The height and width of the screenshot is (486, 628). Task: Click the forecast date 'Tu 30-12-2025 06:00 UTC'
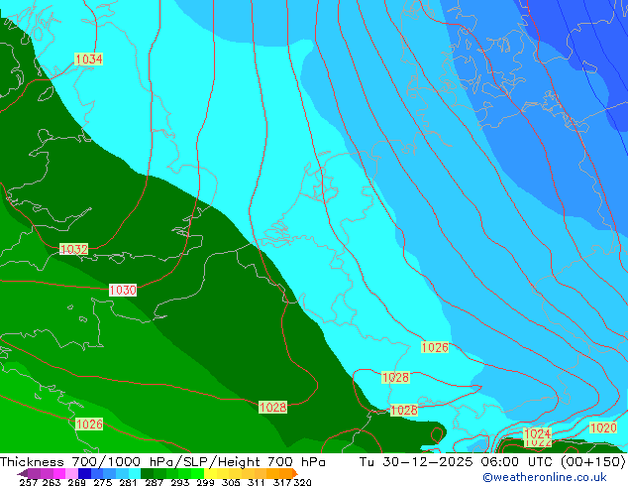coord(458,462)
